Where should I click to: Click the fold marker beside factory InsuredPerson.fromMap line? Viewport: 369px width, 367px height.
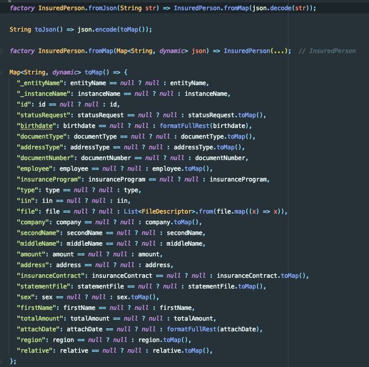coord(1,51)
